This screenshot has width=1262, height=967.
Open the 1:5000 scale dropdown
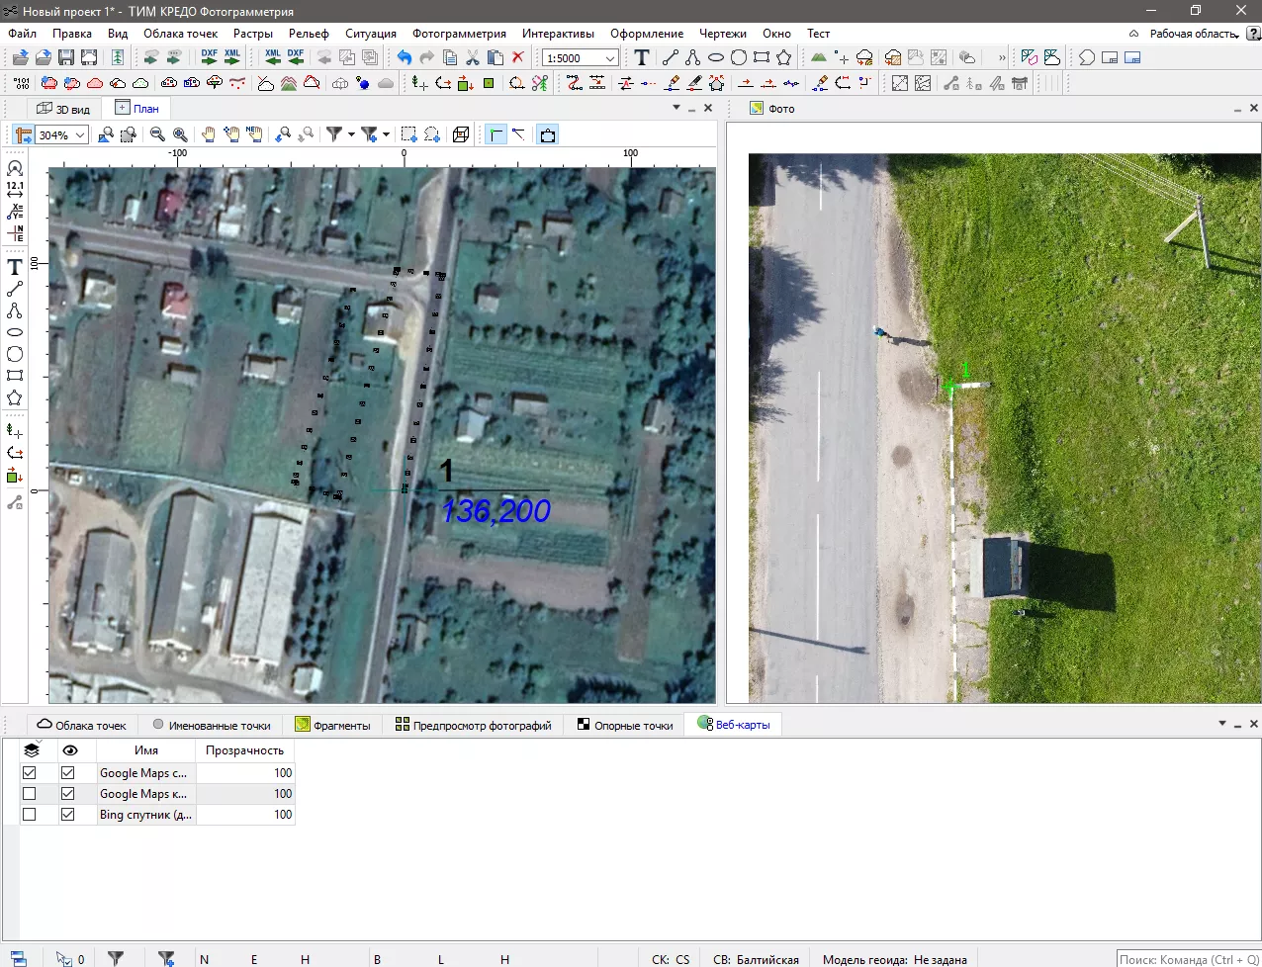[609, 58]
